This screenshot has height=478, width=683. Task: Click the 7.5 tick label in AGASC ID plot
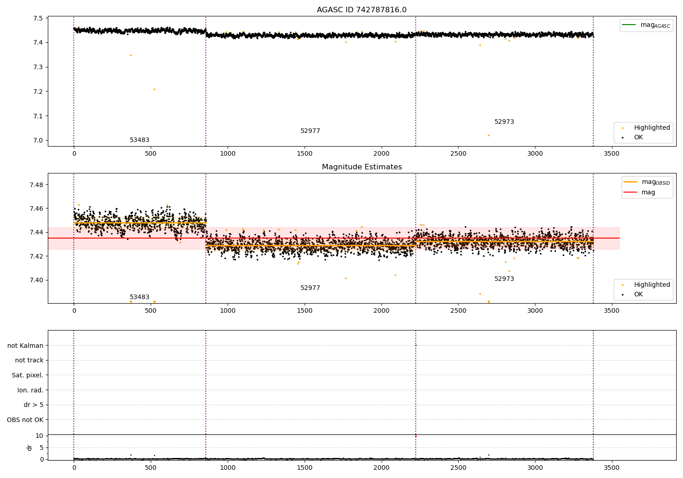pos(38,19)
